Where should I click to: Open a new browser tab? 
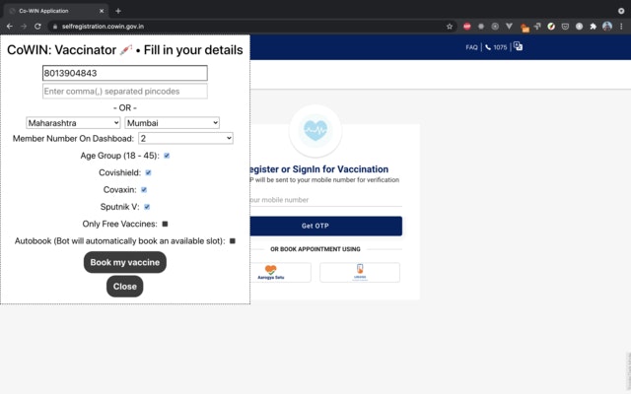(118, 11)
